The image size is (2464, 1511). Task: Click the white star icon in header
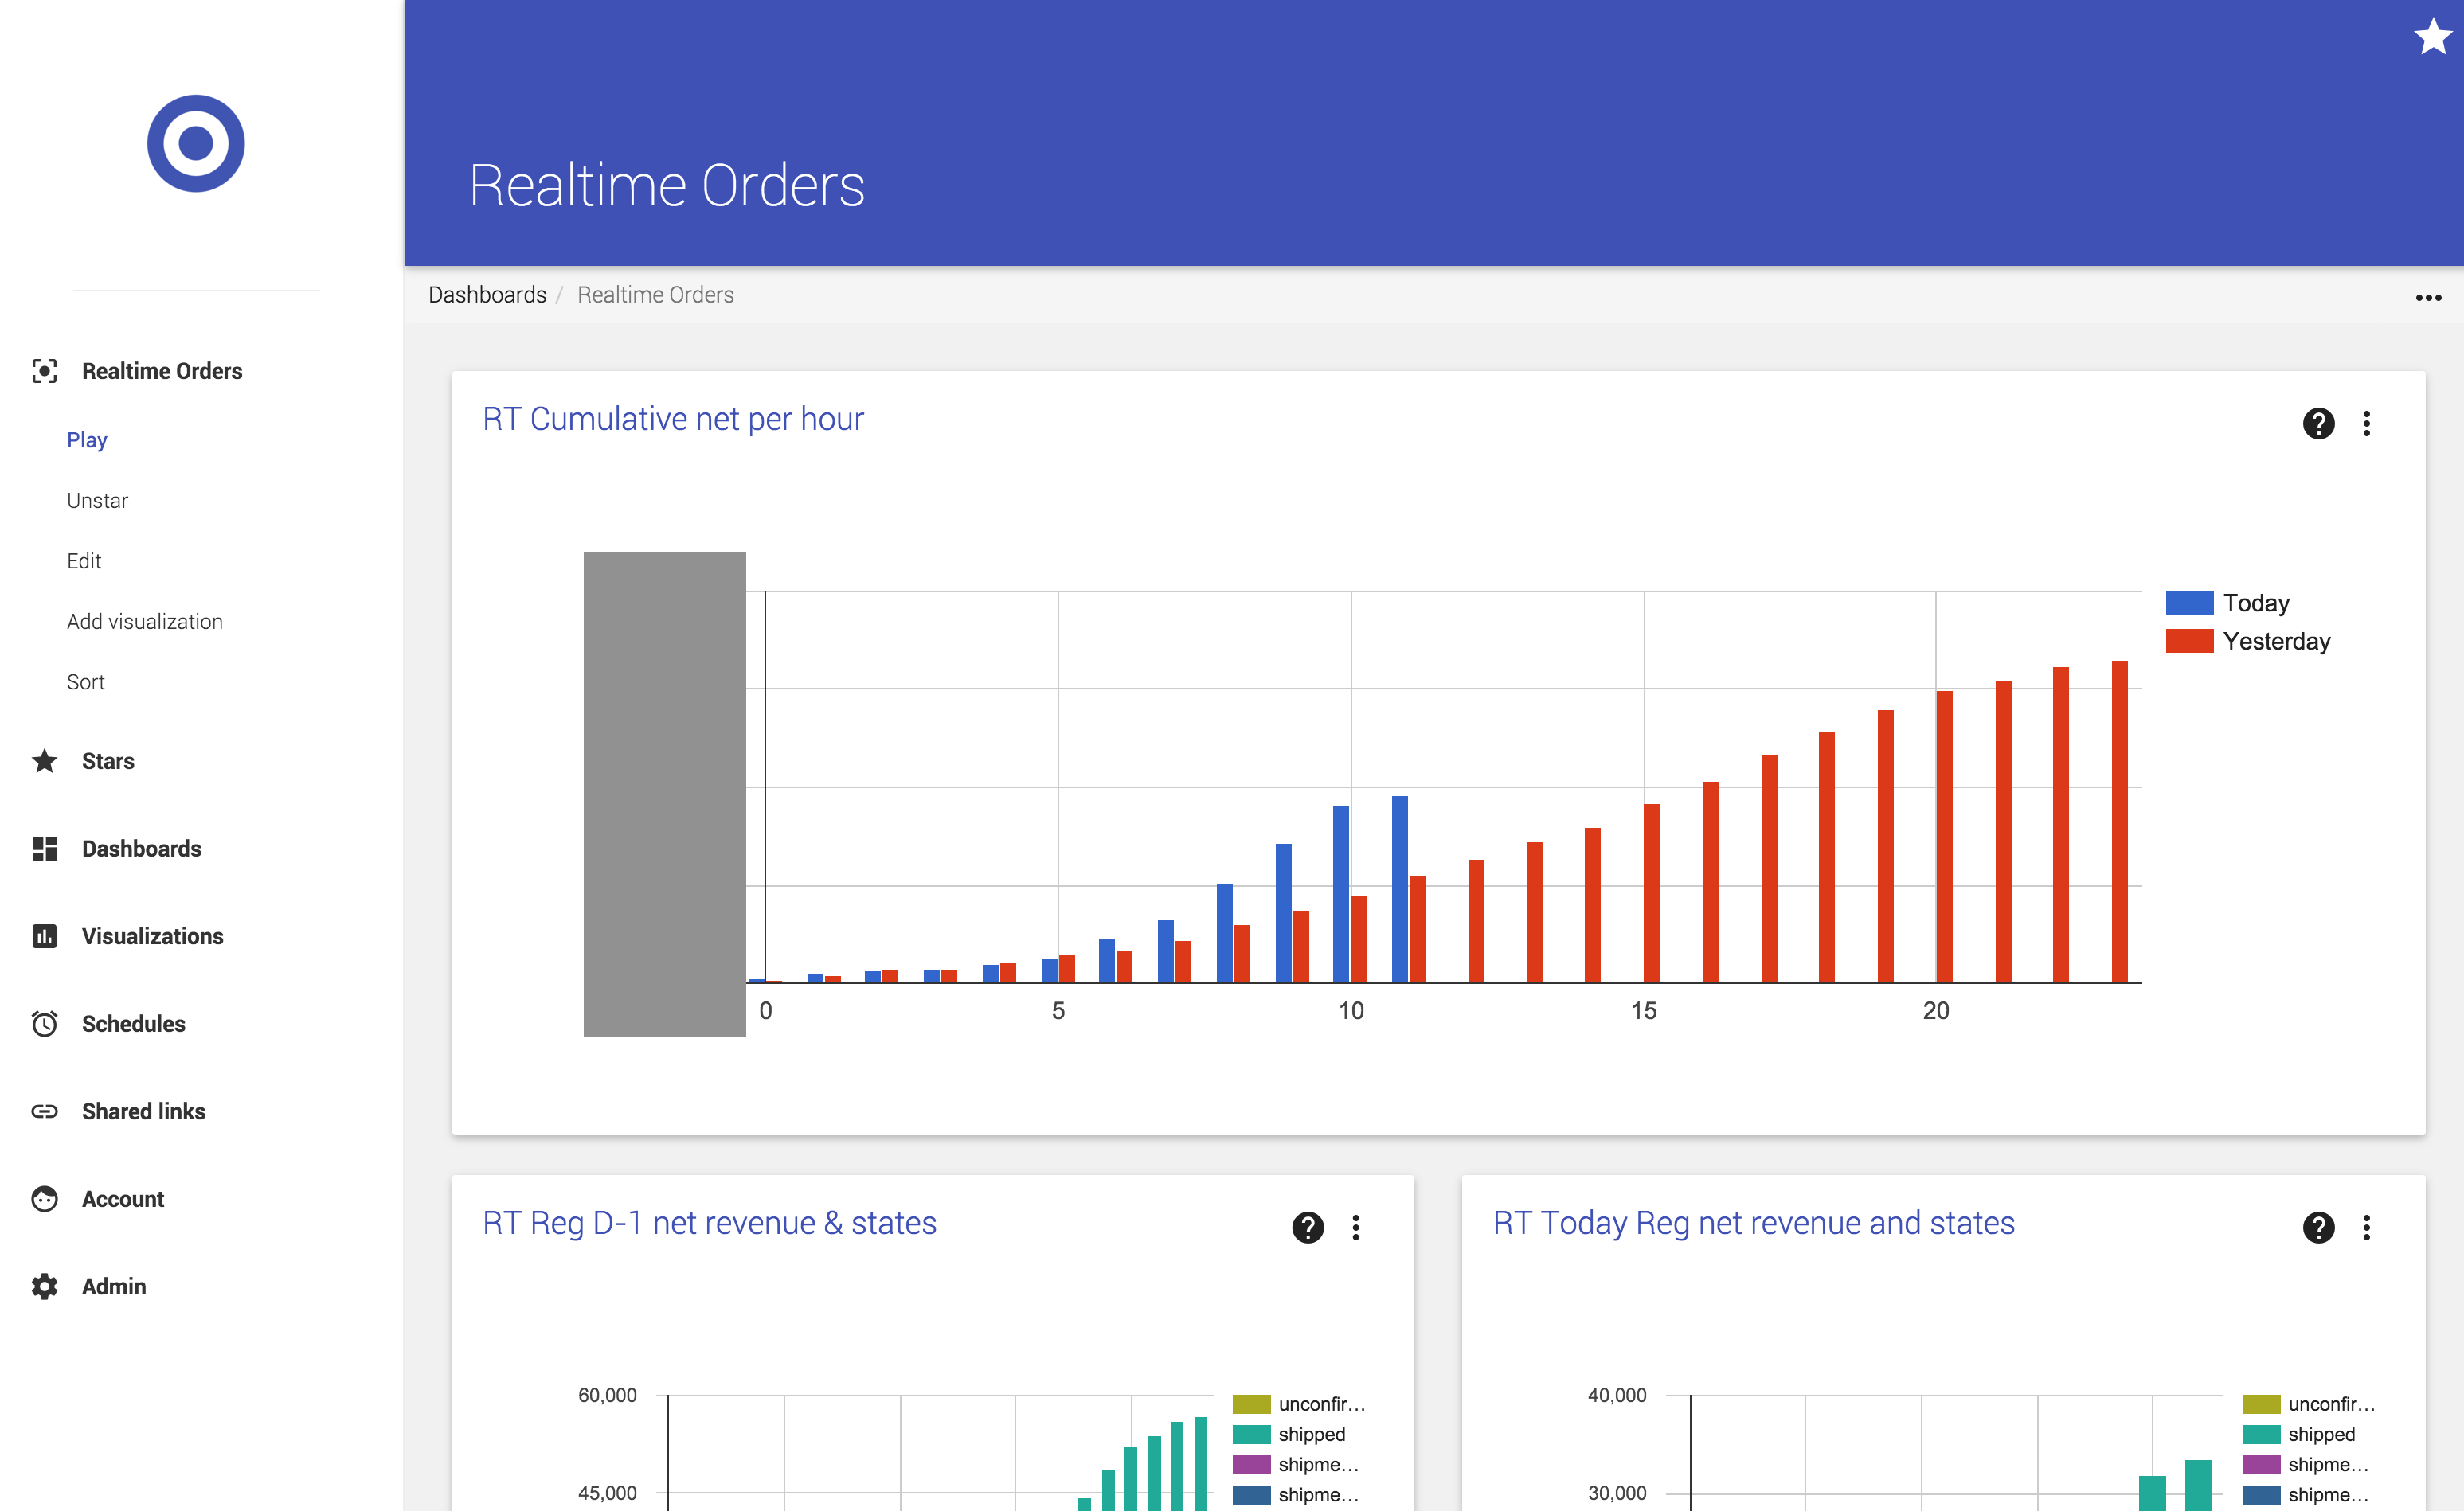(x=2432, y=38)
